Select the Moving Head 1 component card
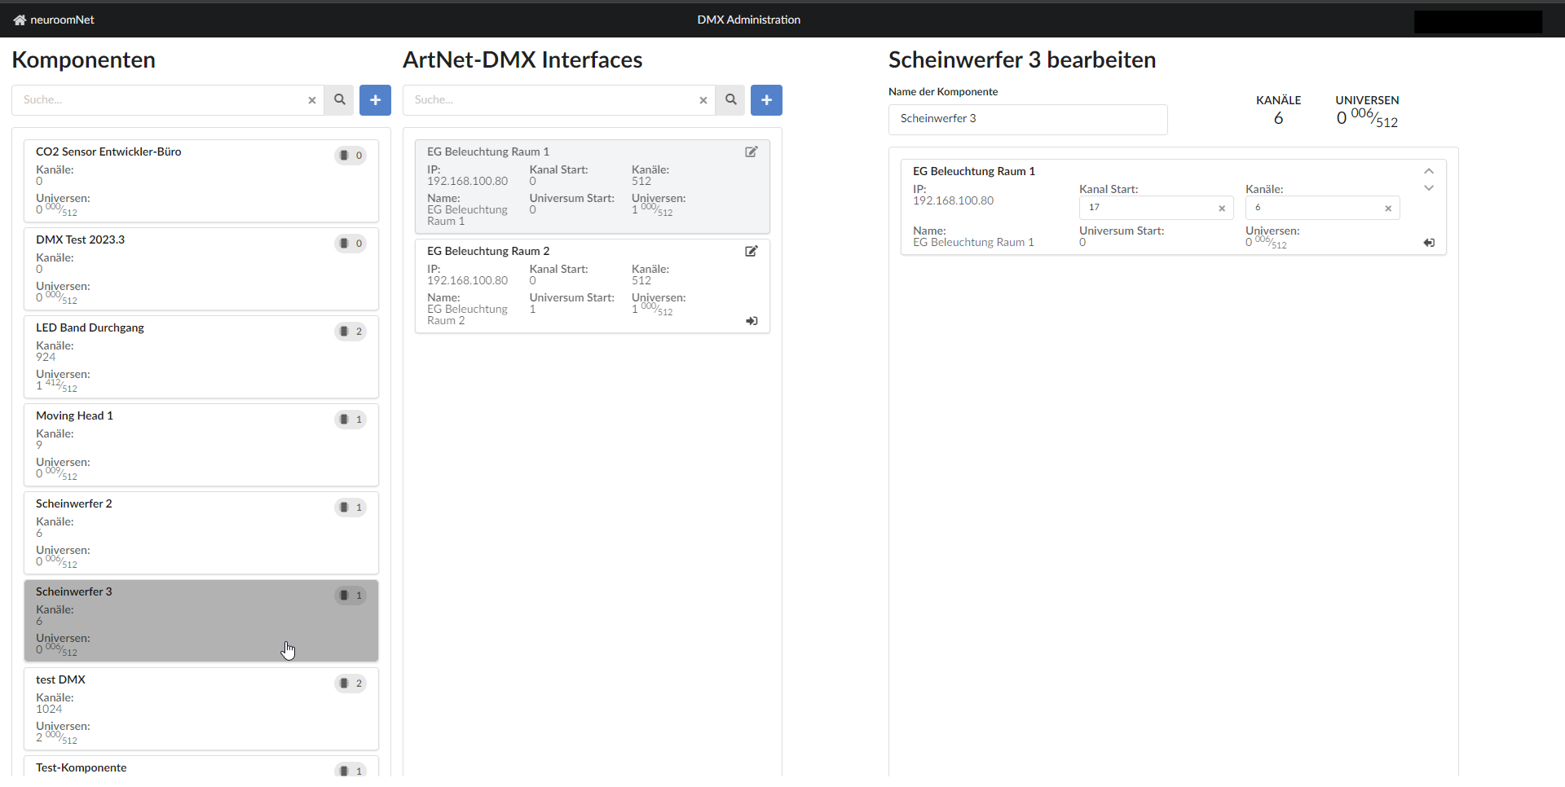Viewport: 1565px width, 787px height. [201, 444]
